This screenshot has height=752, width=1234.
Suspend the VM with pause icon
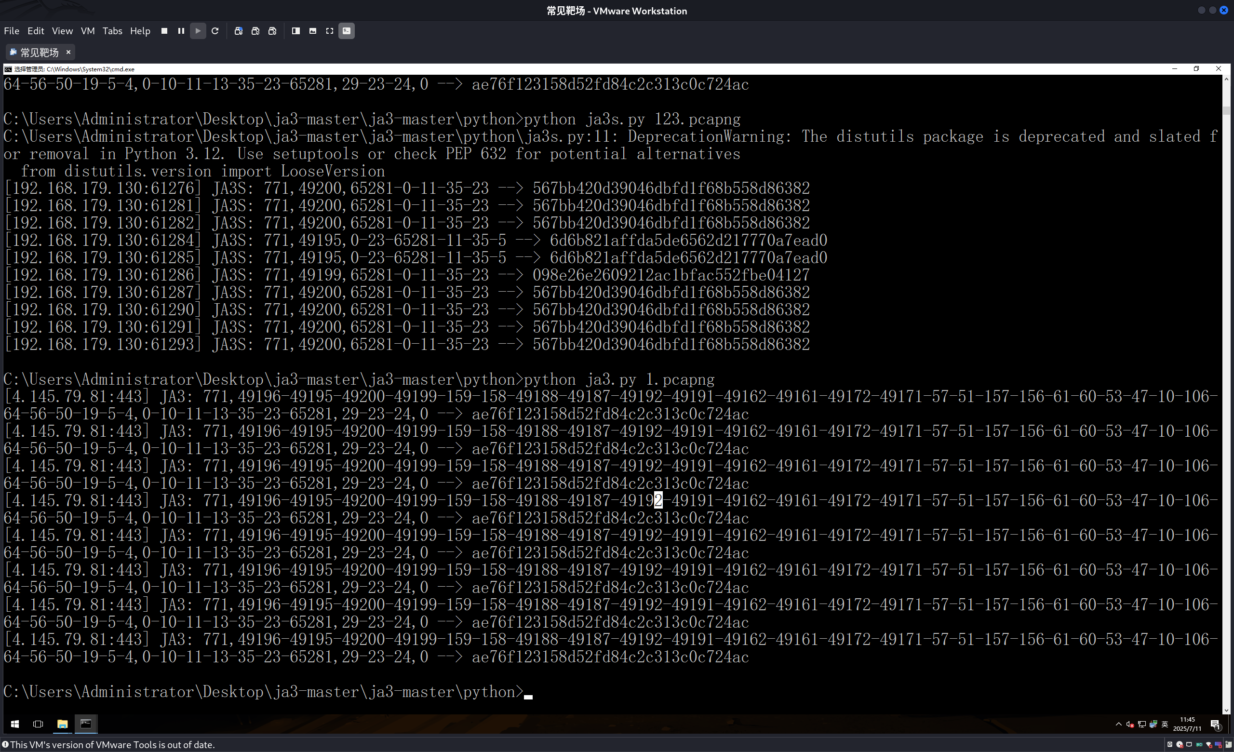coord(181,31)
